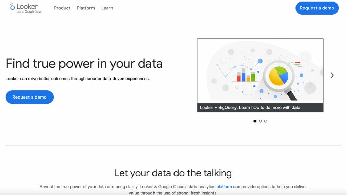Open the Looker + BigQuery video thumbnail
The width and height of the screenshot is (347, 195).
pyautogui.click(x=260, y=74)
